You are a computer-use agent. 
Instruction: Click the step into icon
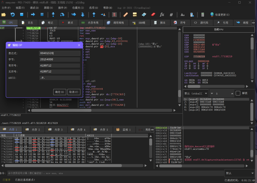click(53, 15)
